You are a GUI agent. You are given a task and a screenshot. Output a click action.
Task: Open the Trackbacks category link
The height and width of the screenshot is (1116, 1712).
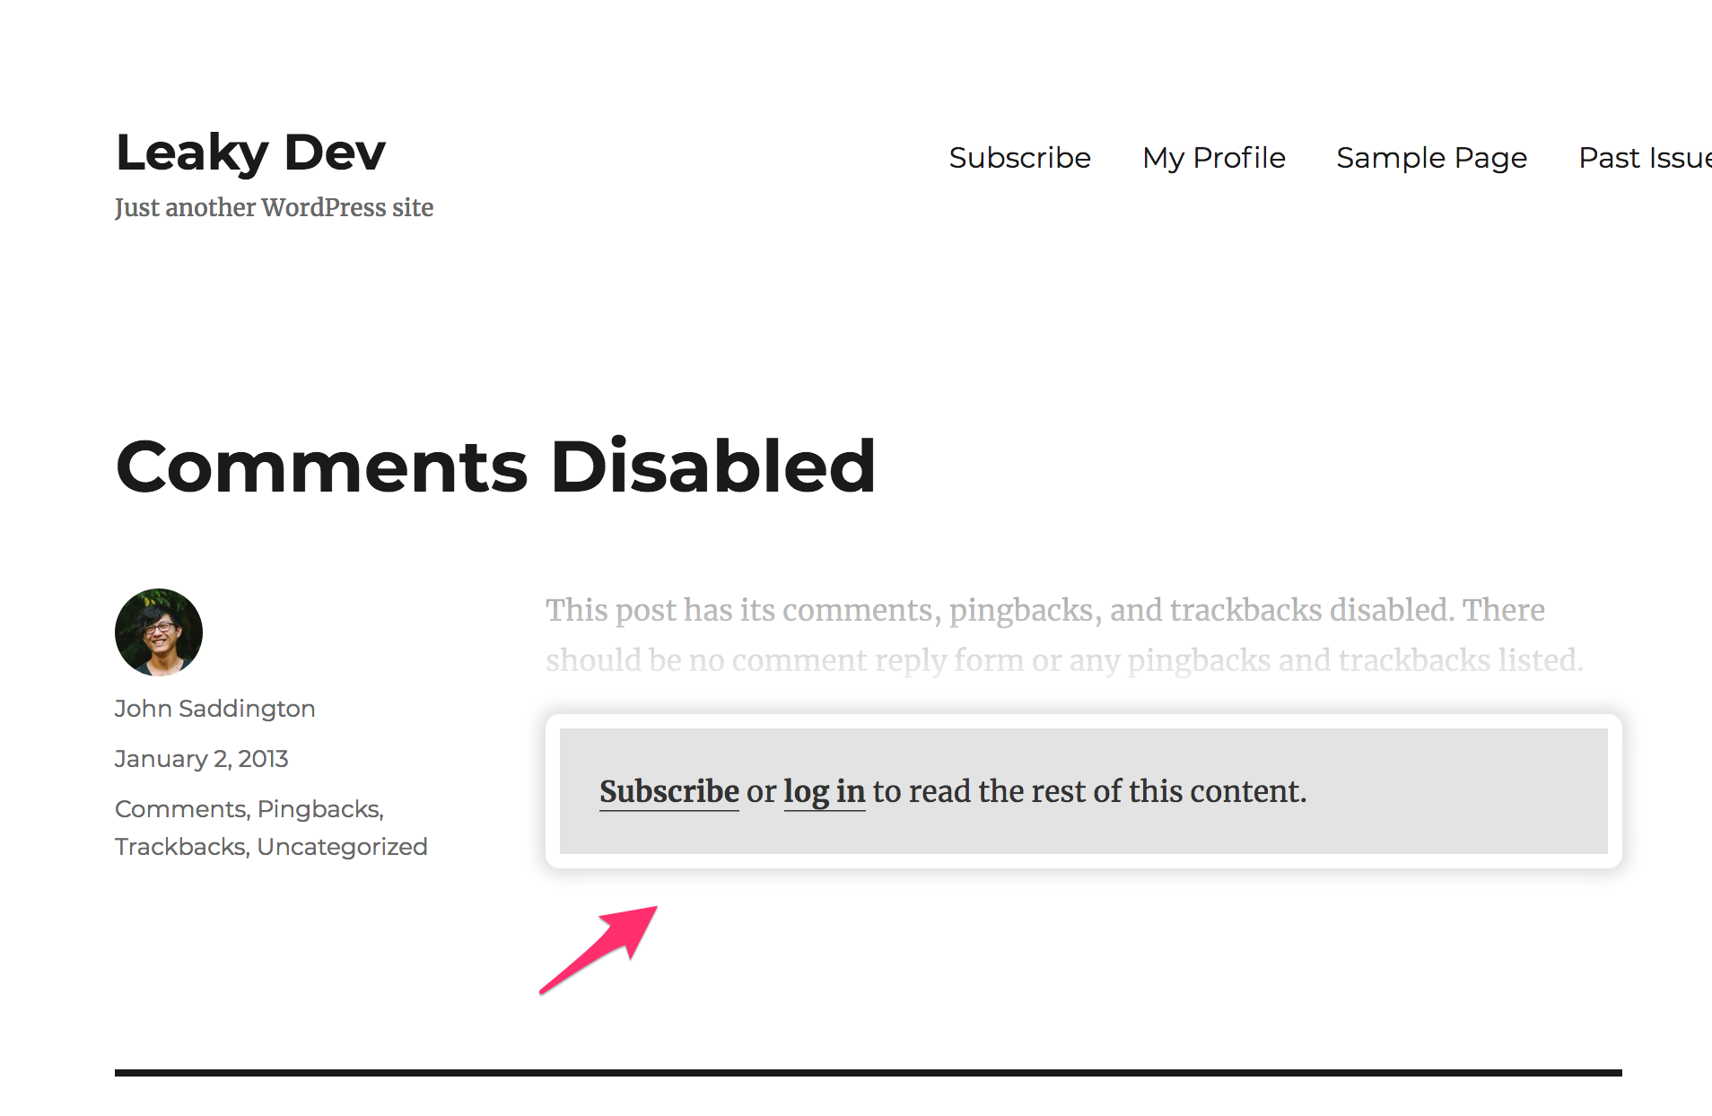[x=180, y=847]
